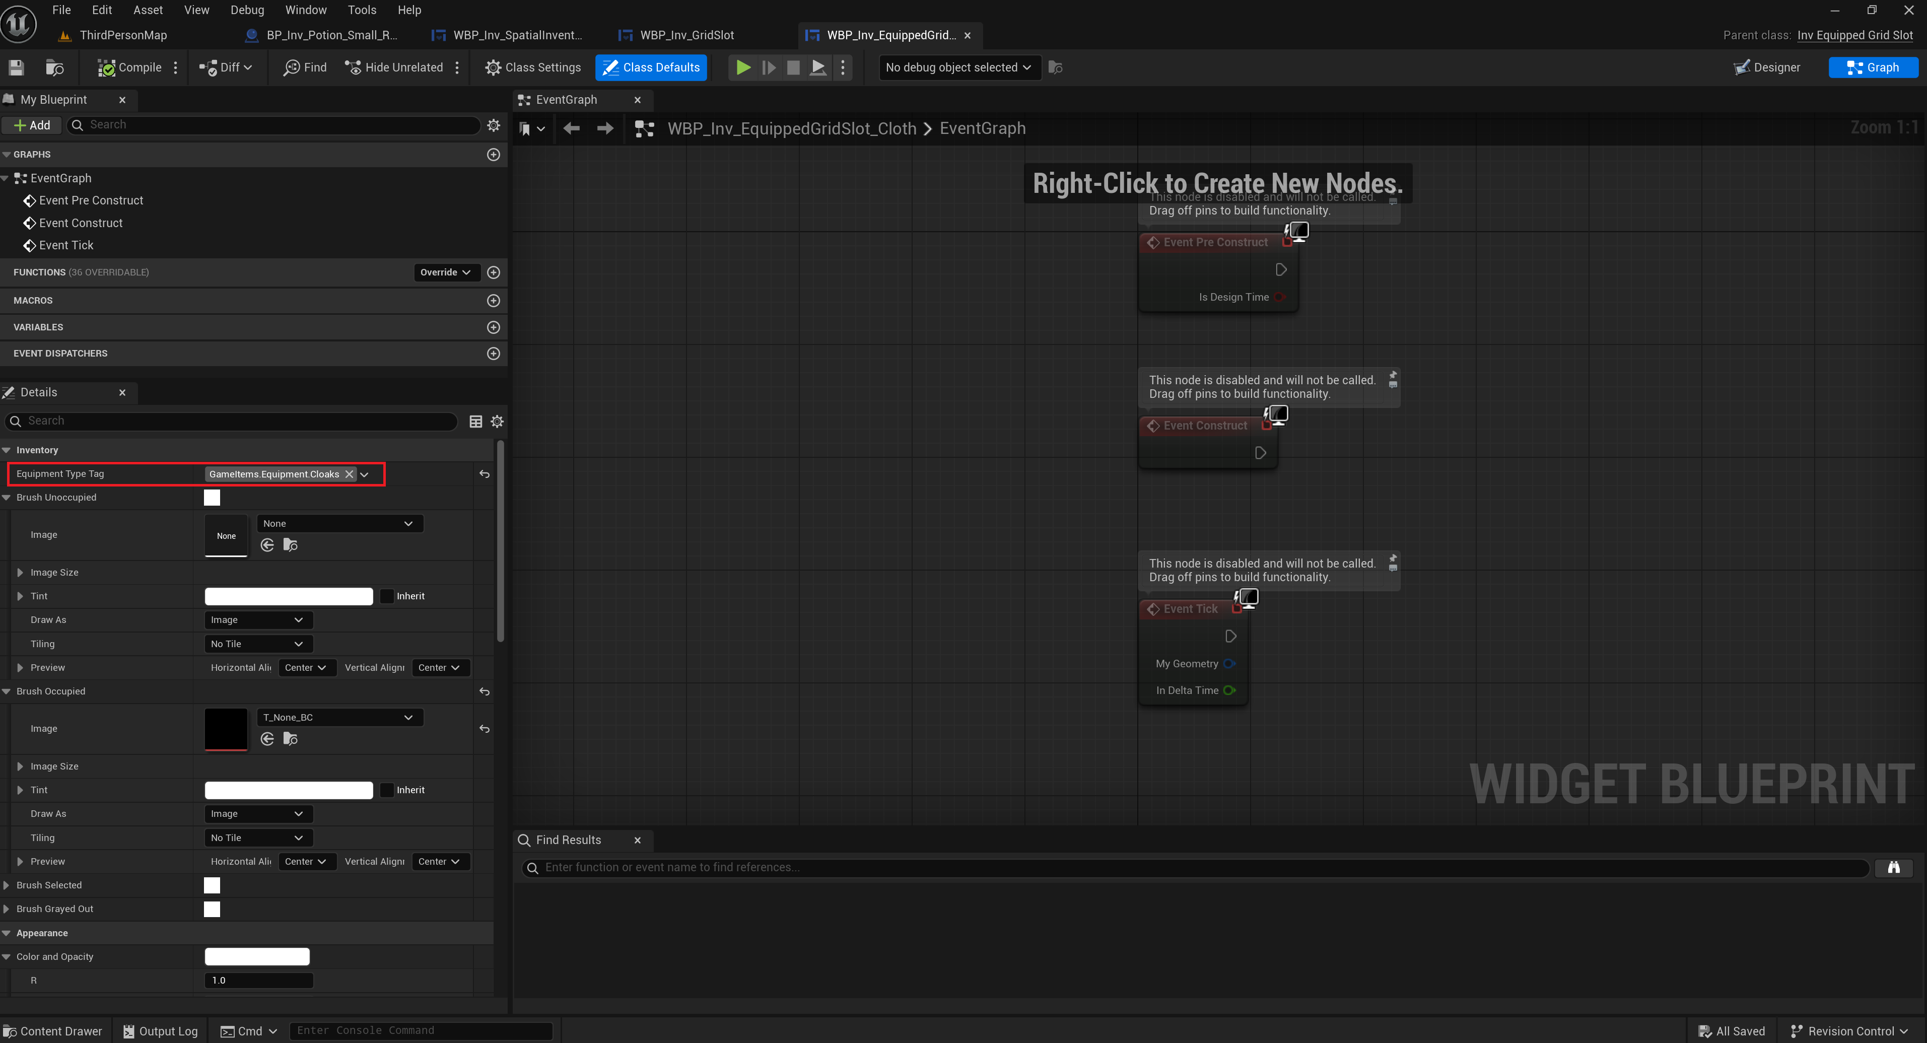The height and width of the screenshot is (1043, 1927).
Task: Remove the GameItems.Equipment.Cloaks tag
Action: click(350, 474)
